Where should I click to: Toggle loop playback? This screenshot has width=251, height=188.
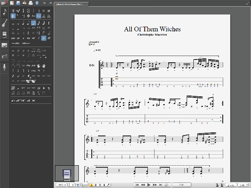[167, 185]
